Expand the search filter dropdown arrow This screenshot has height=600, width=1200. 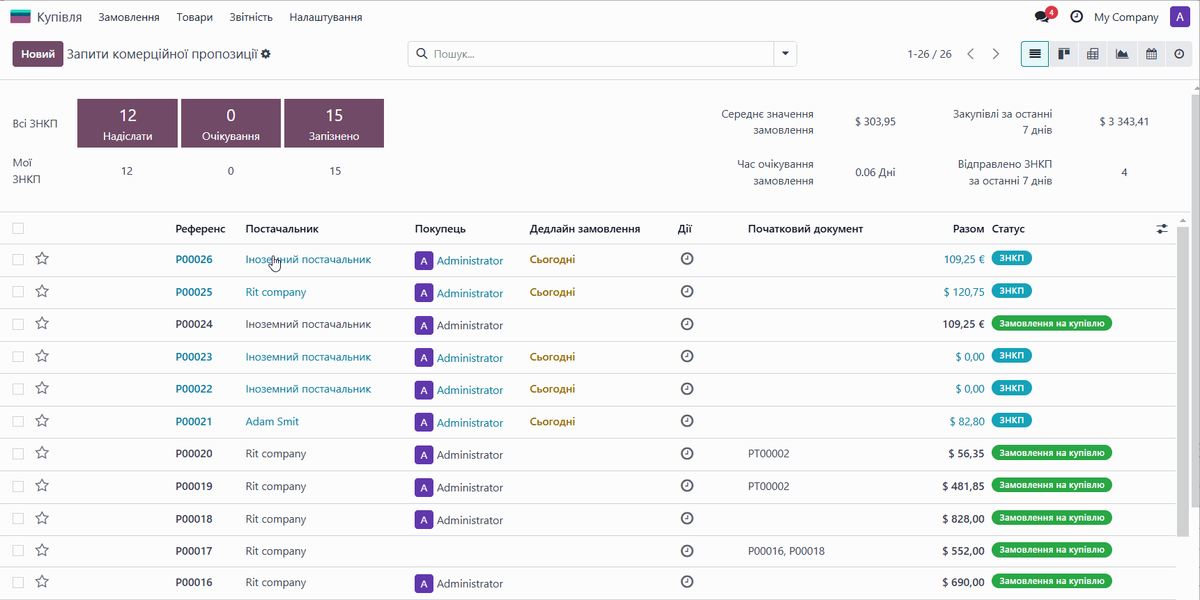[785, 54]
